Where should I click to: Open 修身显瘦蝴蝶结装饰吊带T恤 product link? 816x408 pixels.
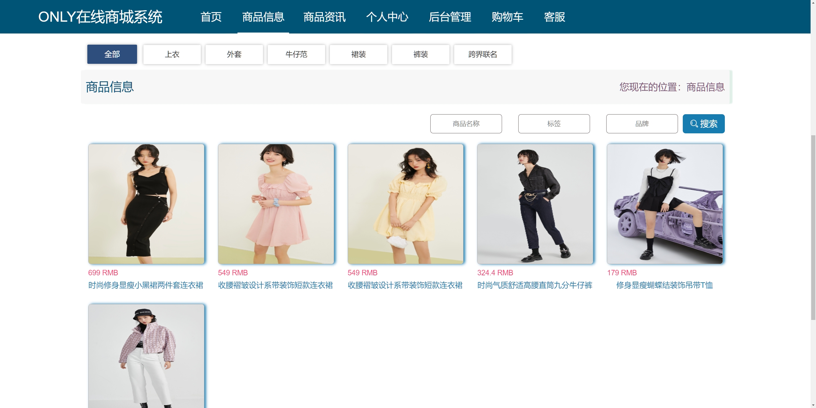click(x=665, y=285)
